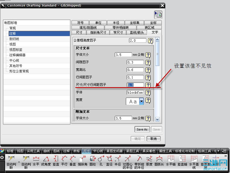
Task: Switch to the 半径 tab
Action: click(x=116, y=23)
